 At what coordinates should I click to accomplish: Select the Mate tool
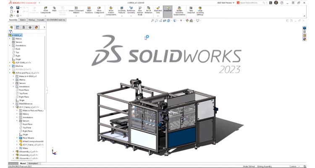54,9
